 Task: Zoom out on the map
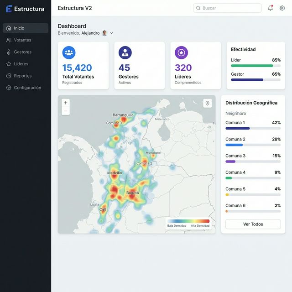(66, 111)
